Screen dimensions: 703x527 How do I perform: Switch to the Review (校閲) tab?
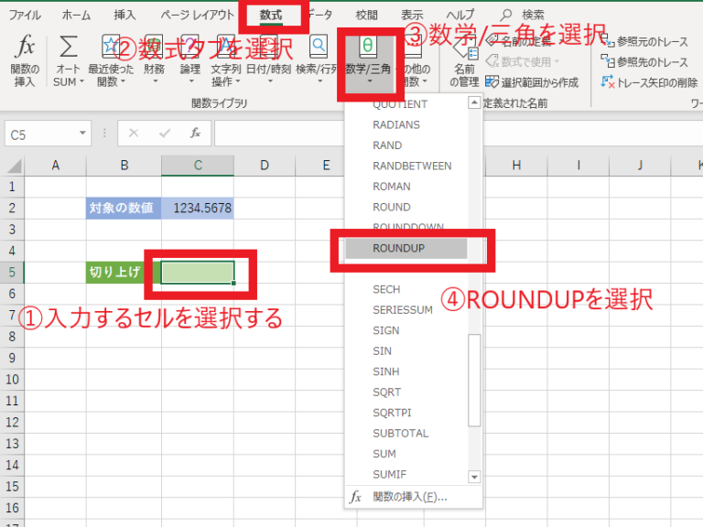tap(367, 16)
